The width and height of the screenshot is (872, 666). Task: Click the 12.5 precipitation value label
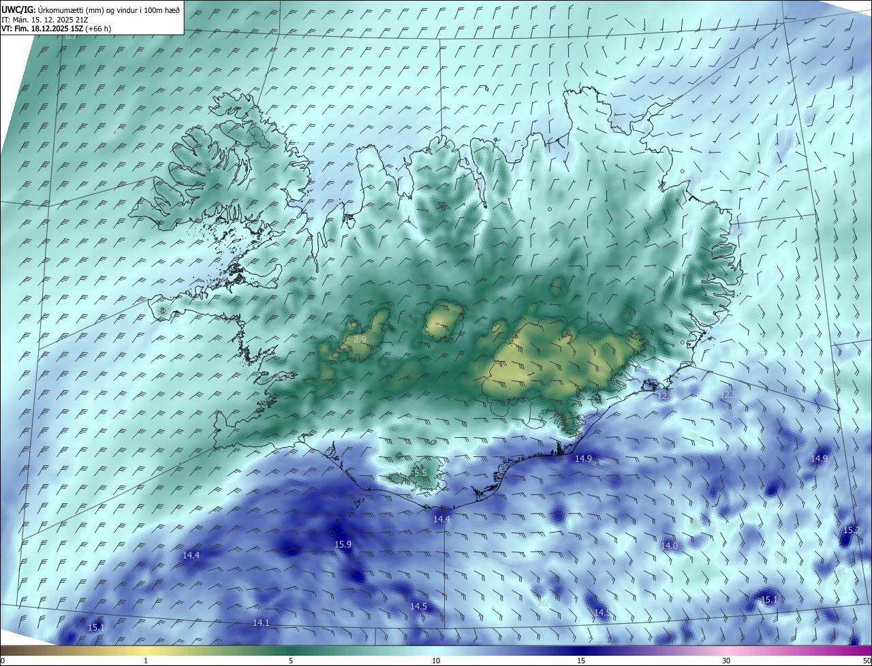(729, 395)
